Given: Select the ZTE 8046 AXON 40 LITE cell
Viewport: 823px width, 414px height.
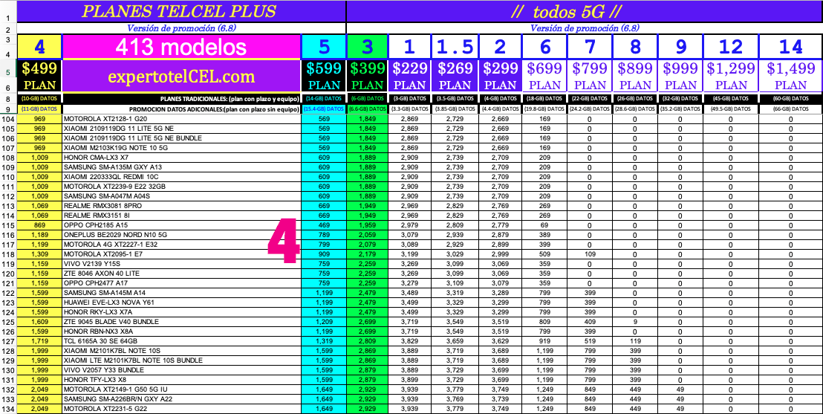Looking at the screenshot, I should (x=181, y=274).
